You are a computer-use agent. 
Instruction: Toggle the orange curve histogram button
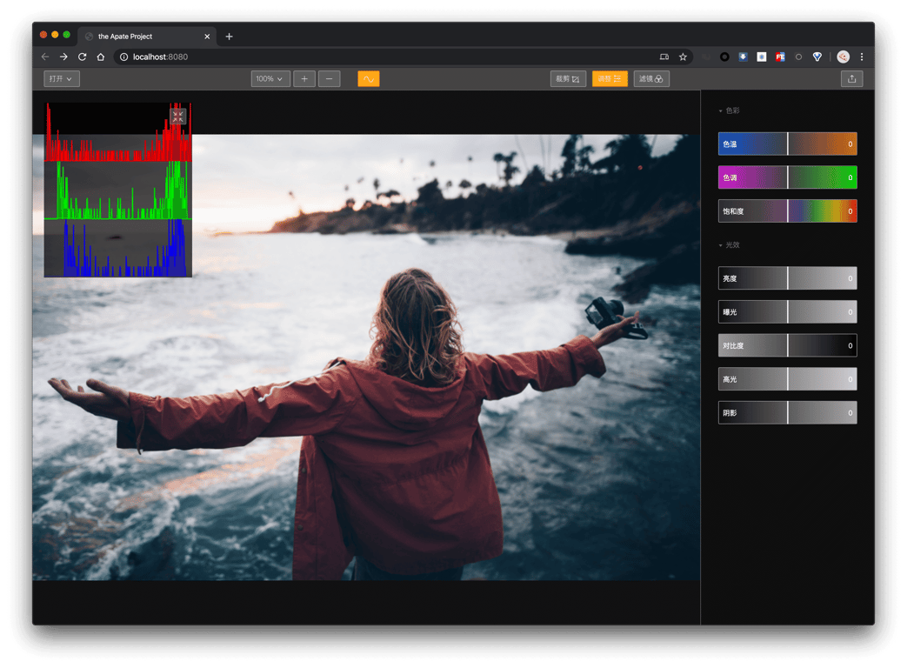pyautogui.click(x=368, y=79)
